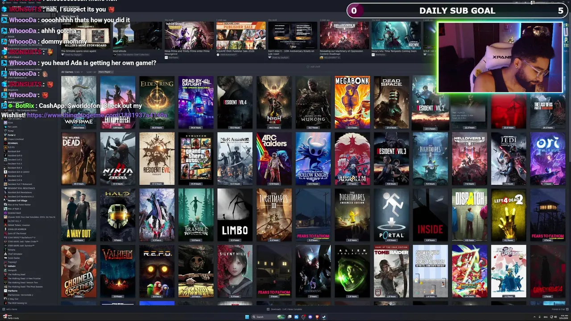Open Windows Start menu
571x321 pixels.
(x=247, y=317)
